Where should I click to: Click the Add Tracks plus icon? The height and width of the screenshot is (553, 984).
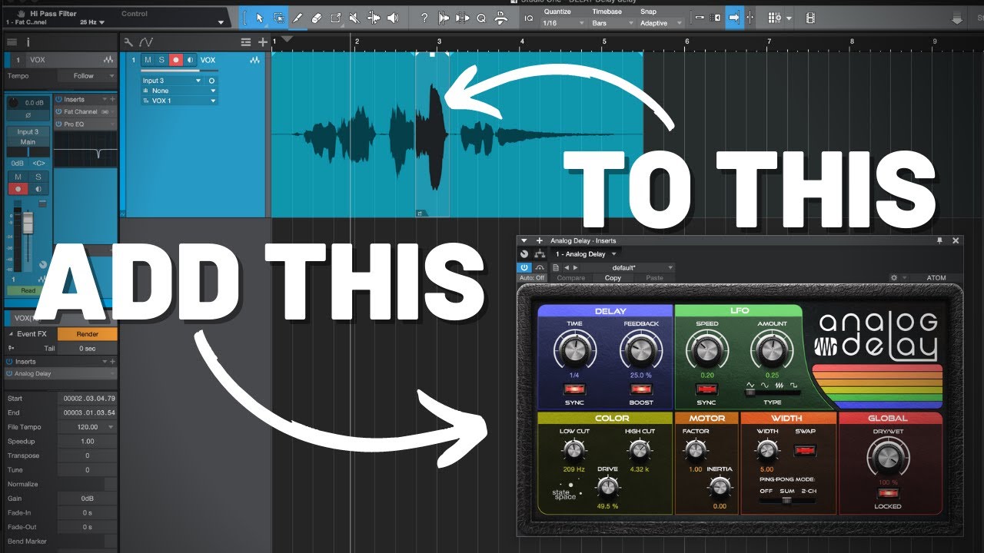(x=262, y=41)
